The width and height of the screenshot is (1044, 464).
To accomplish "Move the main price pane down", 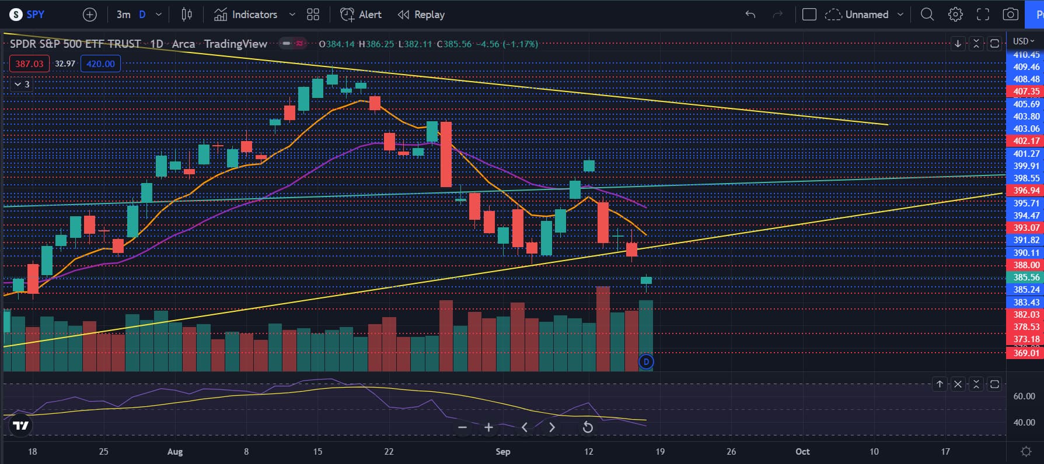I will click(x=958, y=44).
